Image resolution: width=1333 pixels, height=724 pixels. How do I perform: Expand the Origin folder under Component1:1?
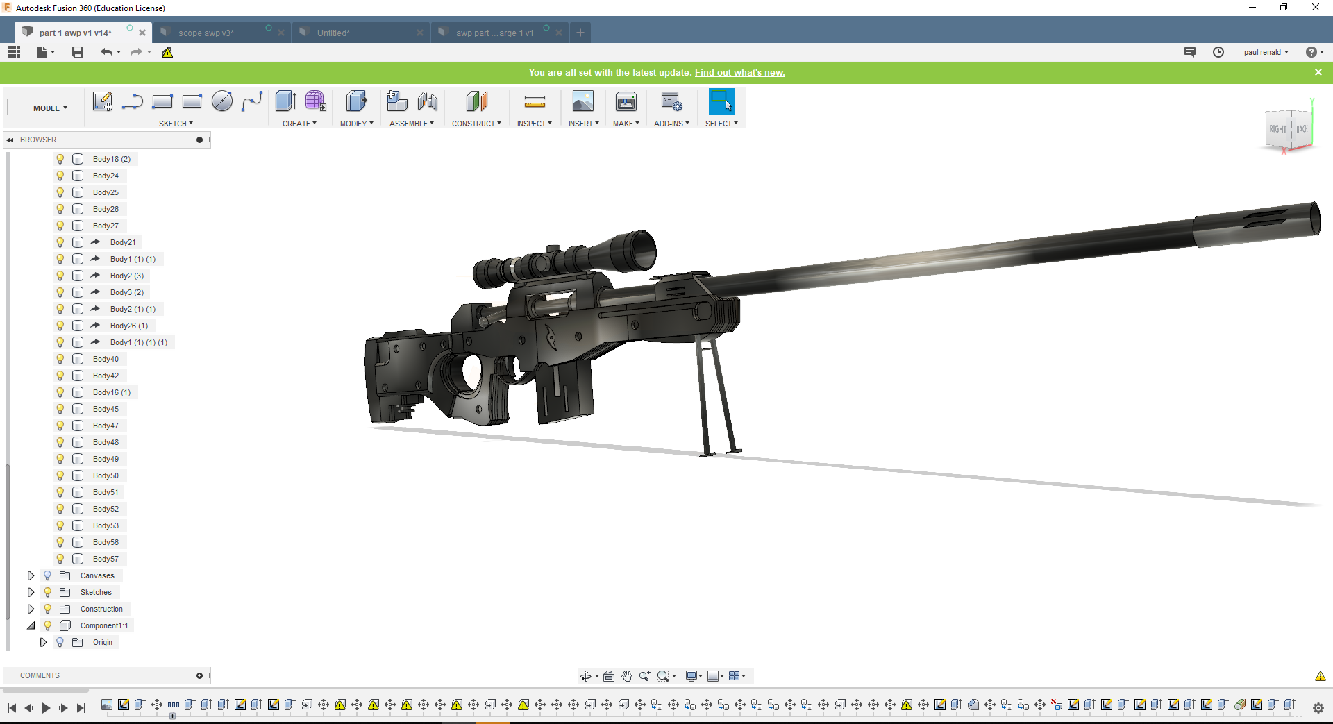[x=43, y=642]
